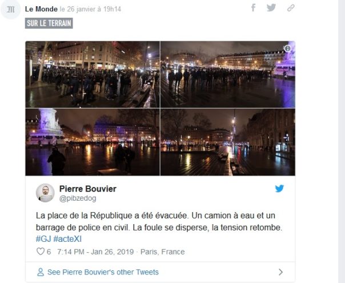345x283 pixels.
Task: Click the Paris, France location
Action: point(162,252)
